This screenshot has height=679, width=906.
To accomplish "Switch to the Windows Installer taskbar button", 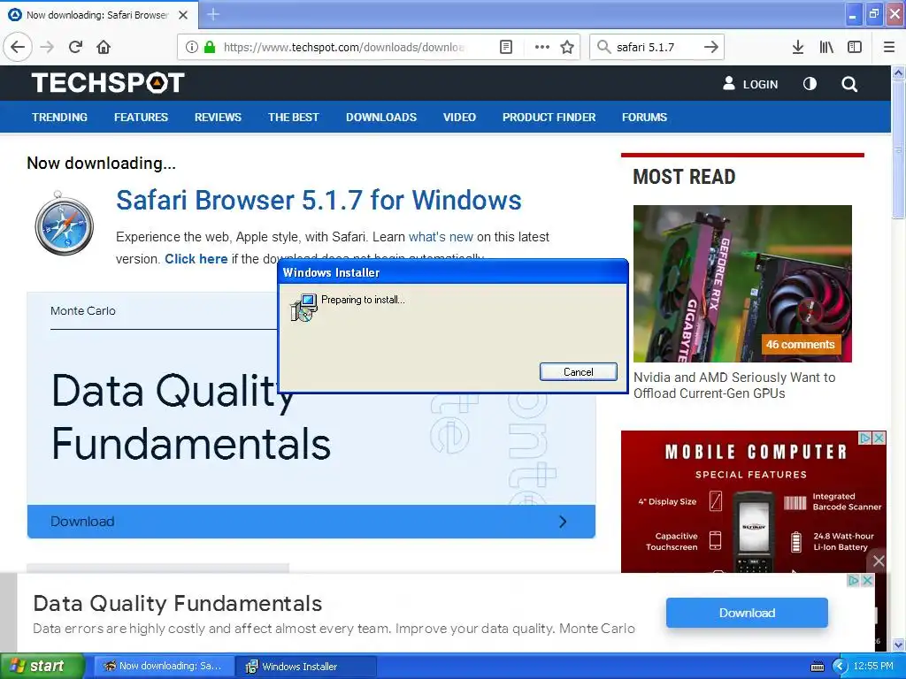I will point(306,667).
